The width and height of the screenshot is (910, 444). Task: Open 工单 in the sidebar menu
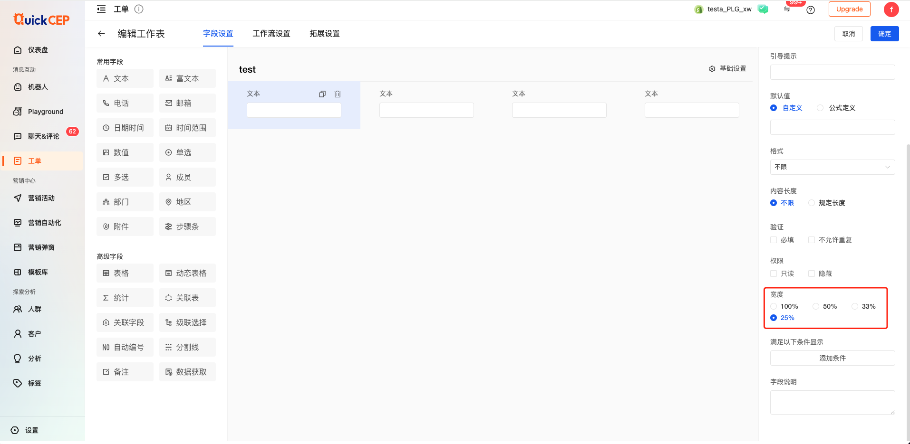[x=42, y=161]
